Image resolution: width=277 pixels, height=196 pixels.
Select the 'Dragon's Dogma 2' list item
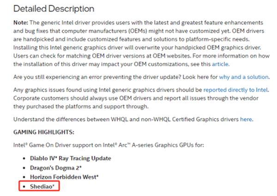coord(56,168)
